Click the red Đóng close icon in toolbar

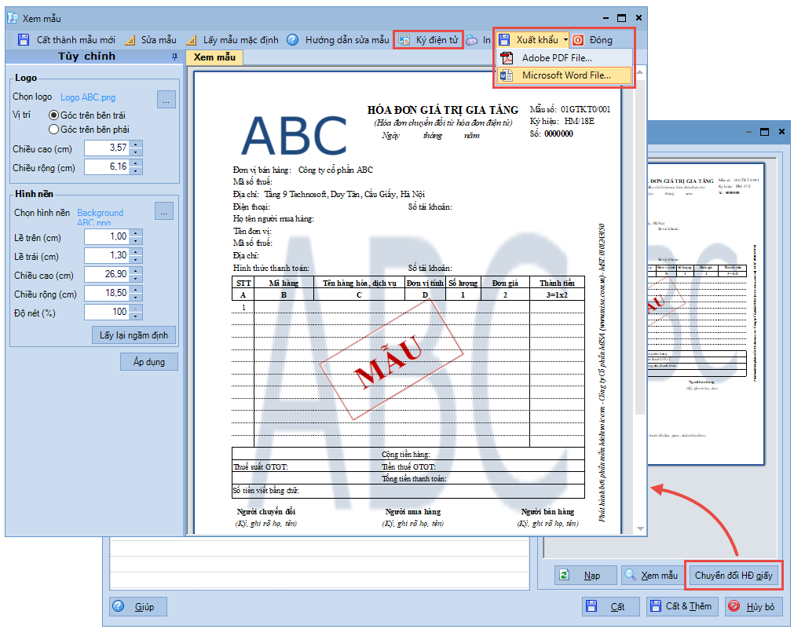click(x=578, y=39)
